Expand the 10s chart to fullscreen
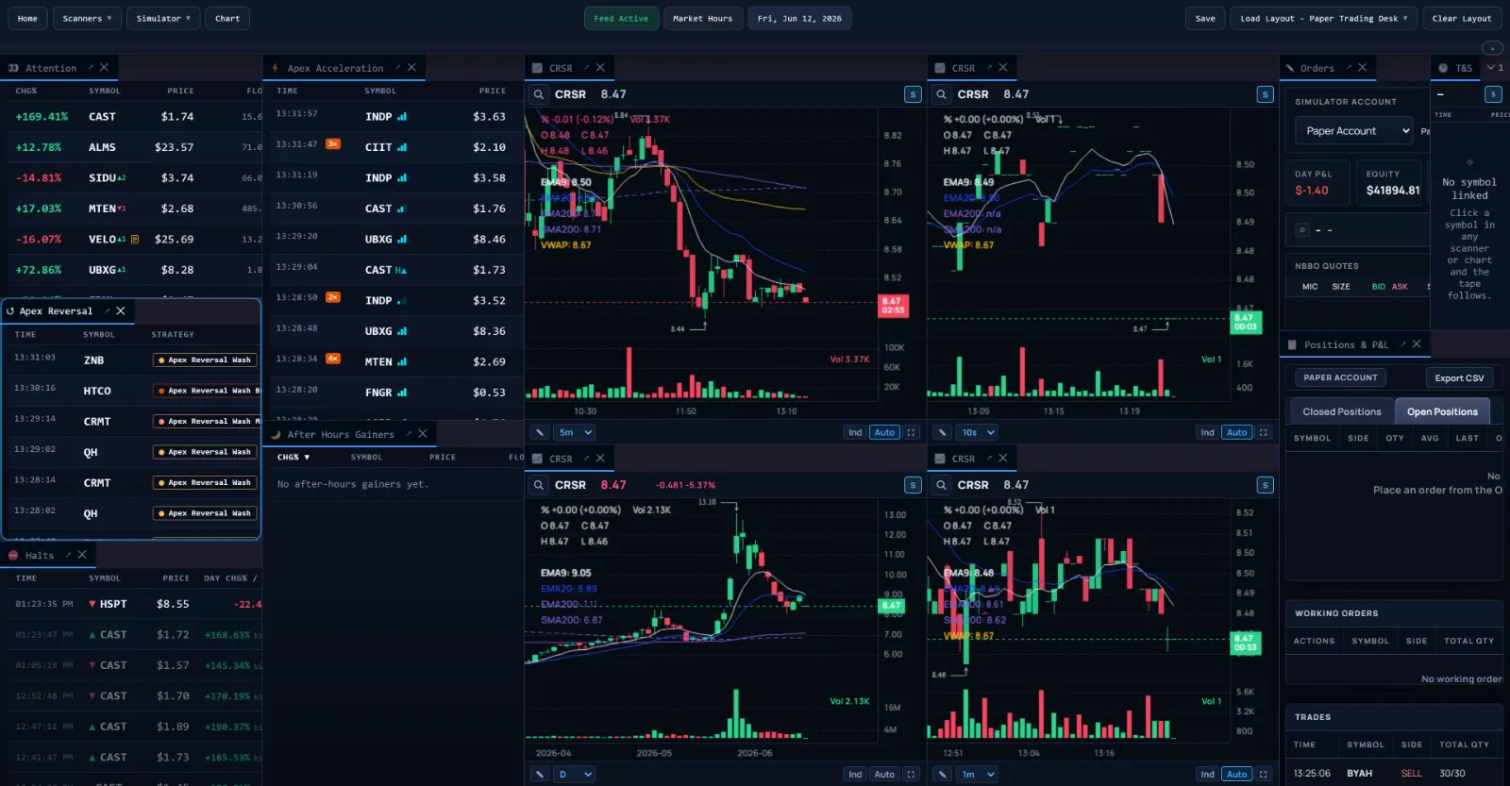Screen dimensions: 1510x786 click(1264, 432)
